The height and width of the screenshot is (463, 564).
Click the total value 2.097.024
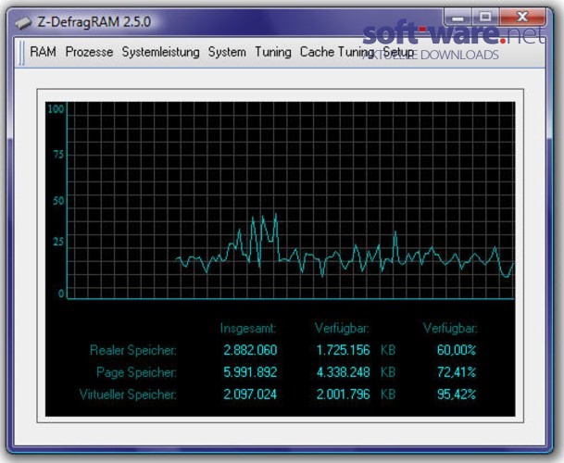[x=250, y=394]
